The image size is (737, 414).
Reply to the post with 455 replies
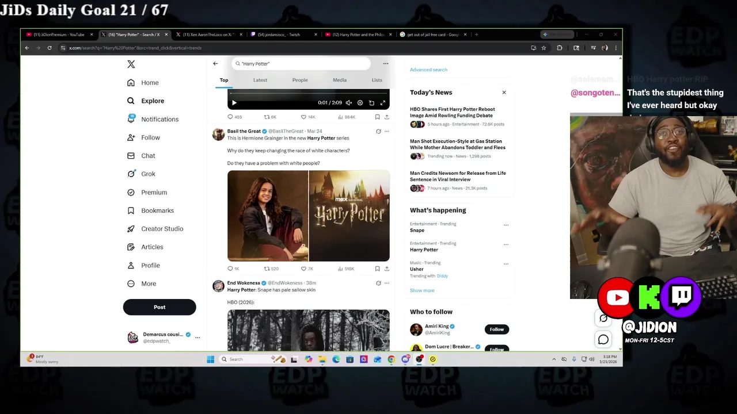pos(234,117)
